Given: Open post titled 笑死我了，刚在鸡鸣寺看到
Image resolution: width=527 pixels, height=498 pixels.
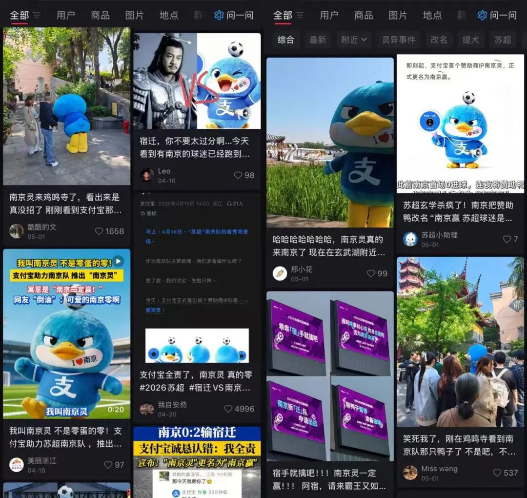Looking at the screenshot, I should [459, 445].
